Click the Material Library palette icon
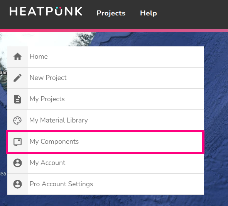This screenshot has height=206, width=228. [17, 121]
